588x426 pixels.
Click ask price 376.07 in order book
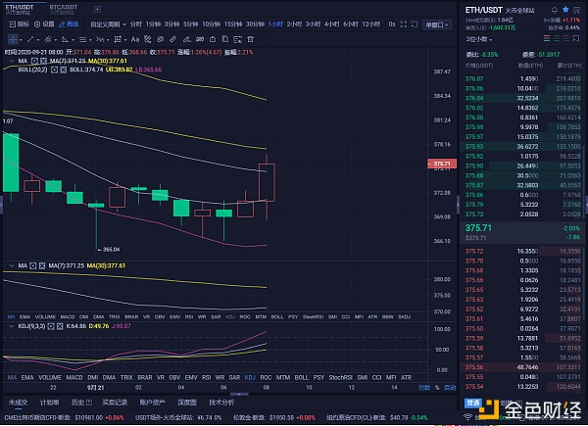click(474, 79)
